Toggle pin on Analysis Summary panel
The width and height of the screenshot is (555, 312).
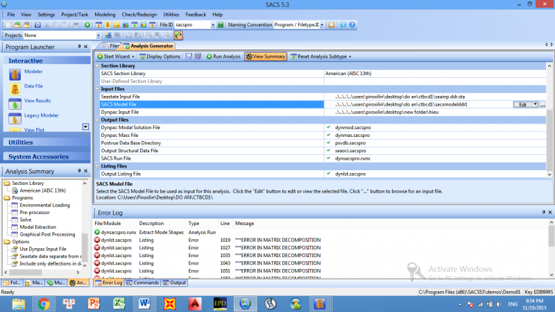click(x=79, y=171)
